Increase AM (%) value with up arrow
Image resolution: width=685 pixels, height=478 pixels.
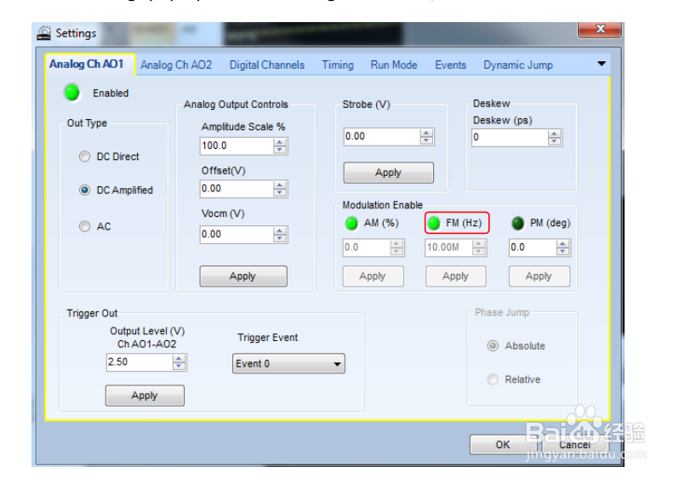click(397, 244)
